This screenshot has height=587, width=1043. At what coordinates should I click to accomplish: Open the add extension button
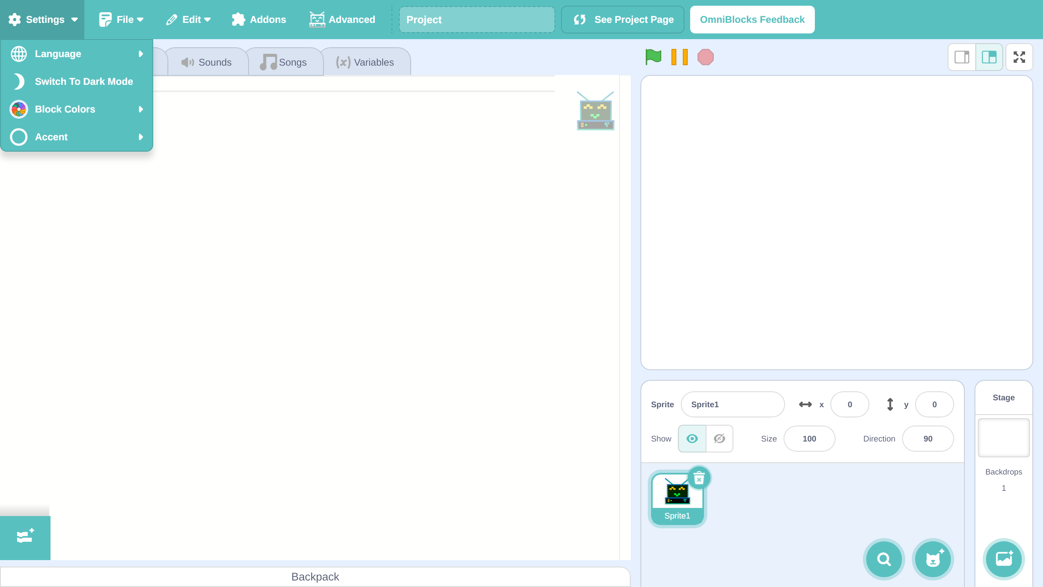coord(25,537)
